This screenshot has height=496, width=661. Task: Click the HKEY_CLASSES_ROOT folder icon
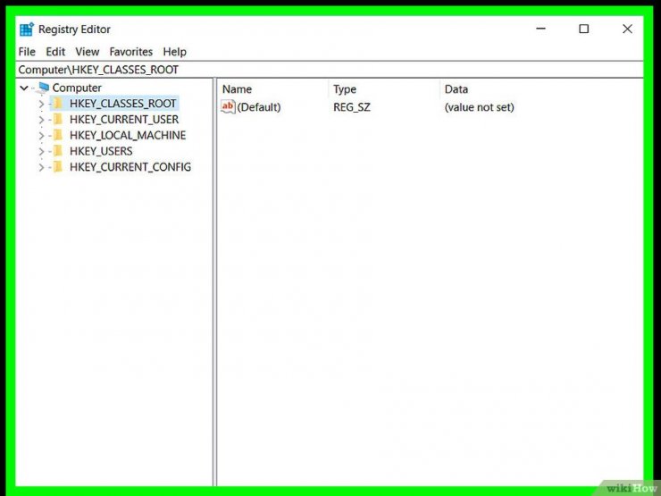click(58, 104)
